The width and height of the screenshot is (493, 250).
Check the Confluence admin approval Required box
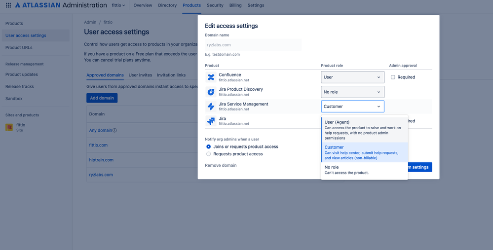point(393,77)
